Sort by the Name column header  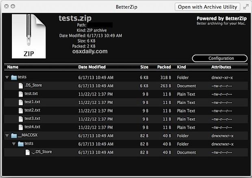coord(13,67)
